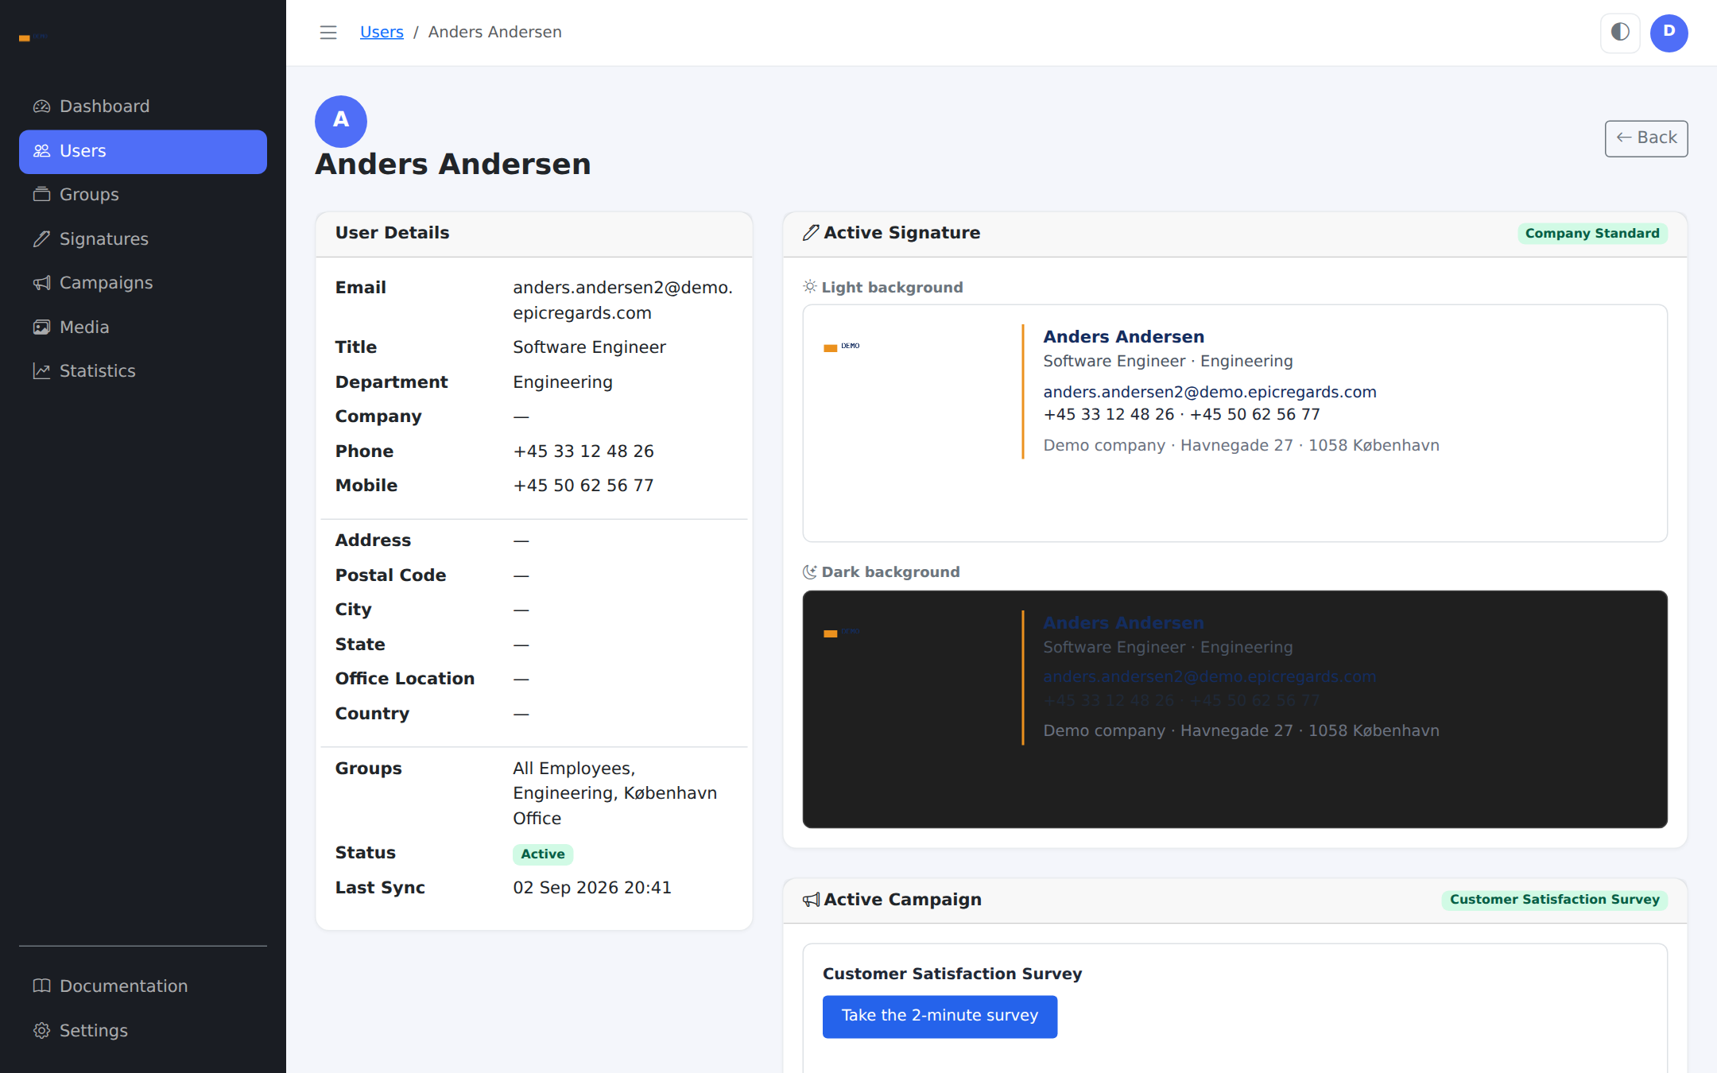Click the Users breadcrumb link
The height and width of the screenshot is (1073, 1717).
(x=382, y=33)
